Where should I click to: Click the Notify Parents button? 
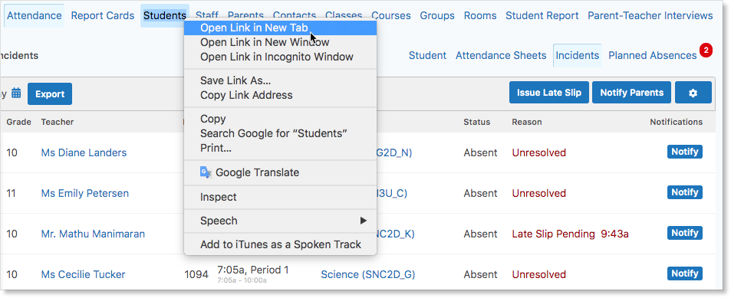(x=632, y=93)
